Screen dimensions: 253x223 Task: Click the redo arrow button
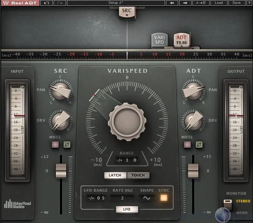click(x=60, y=3)
